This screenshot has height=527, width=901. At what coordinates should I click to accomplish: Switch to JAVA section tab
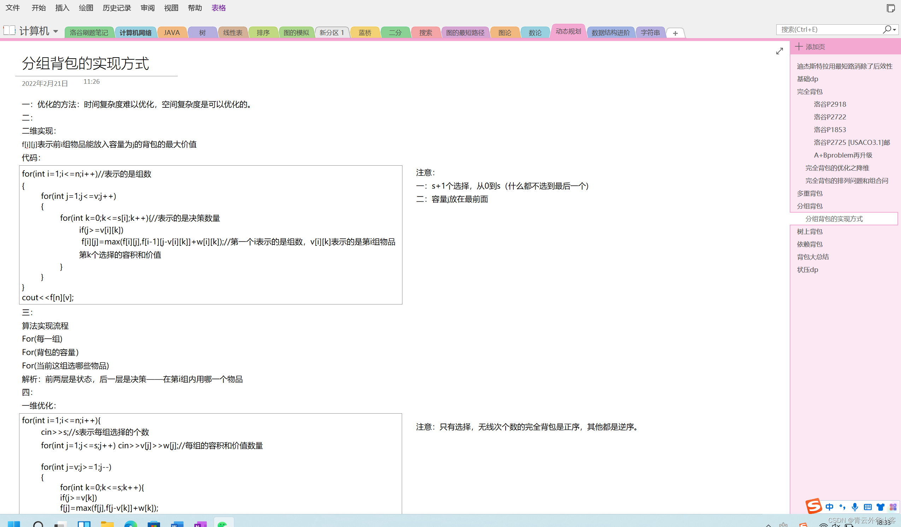tap(172, 32)
